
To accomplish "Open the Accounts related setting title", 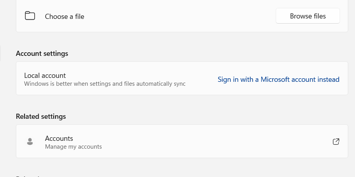I will (59, 138).
